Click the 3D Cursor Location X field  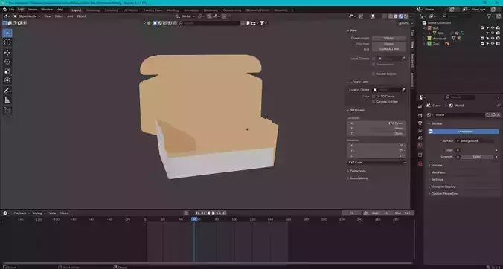(377, 123)
